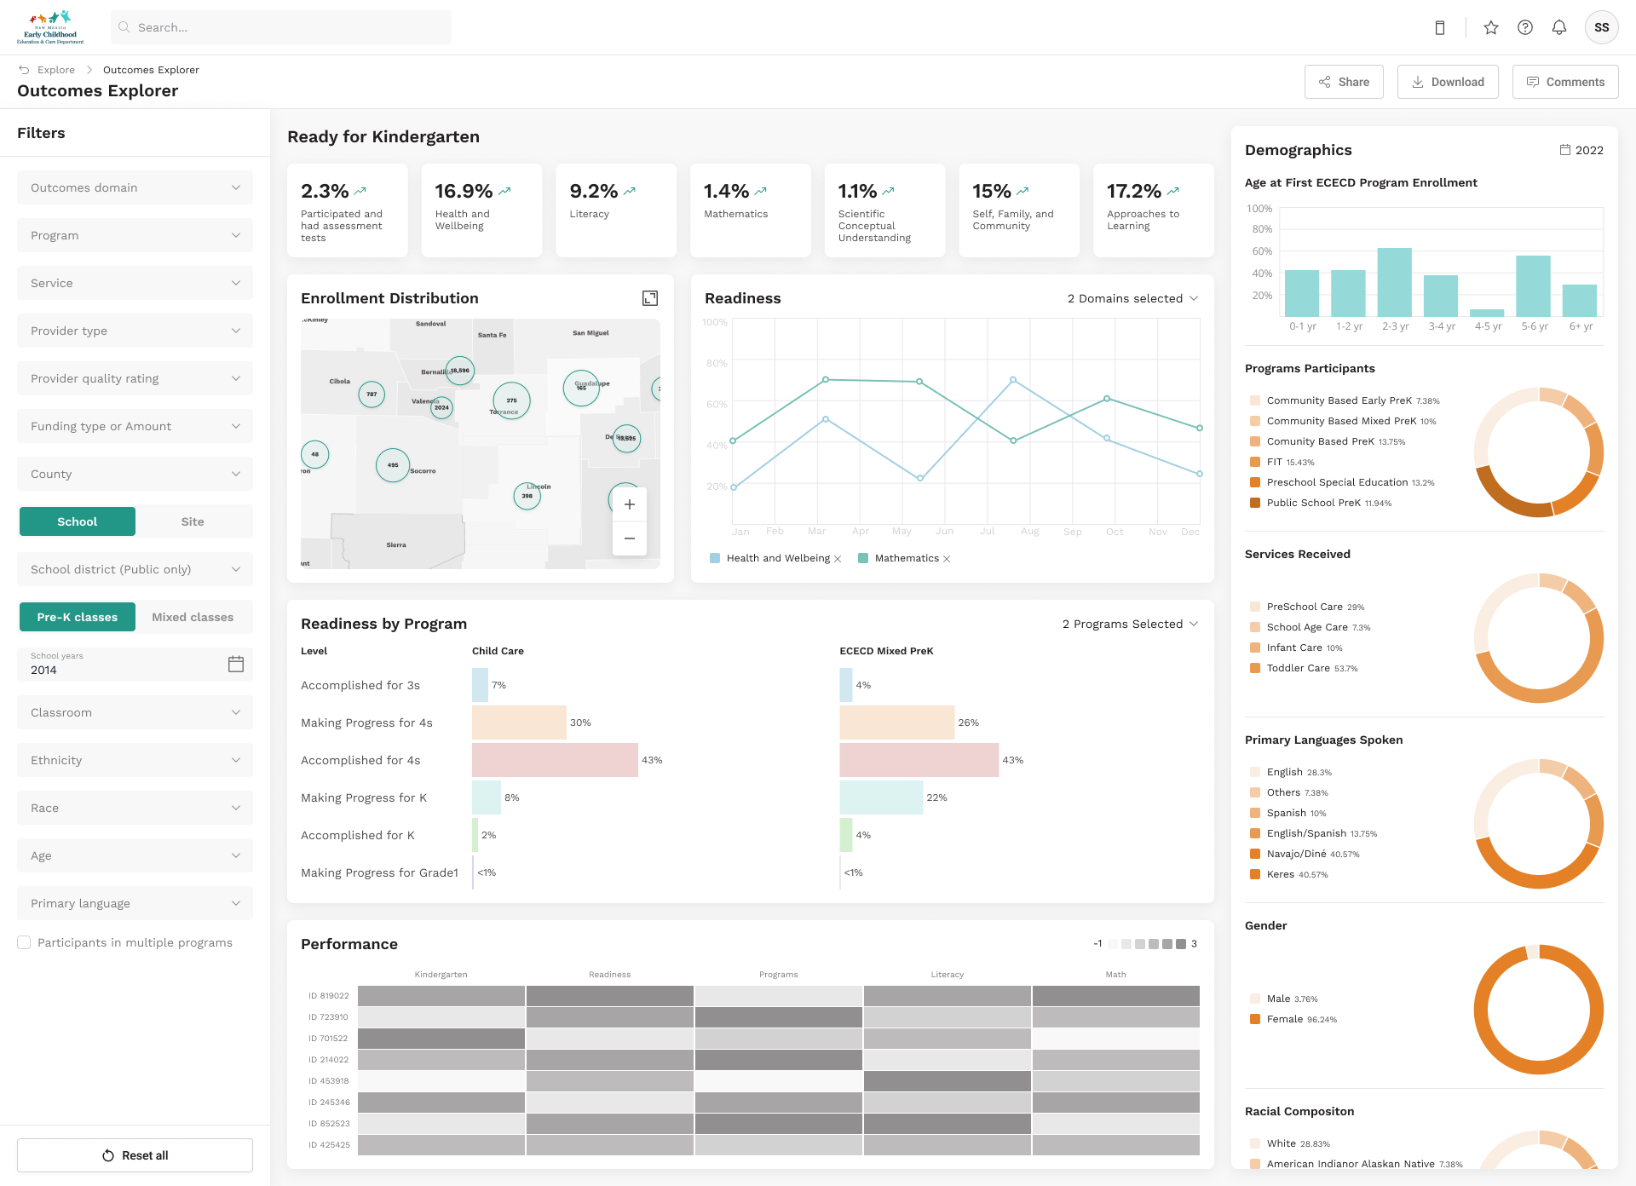Click the mobile device icon in header
The image size is (1636, 1186).
coord(1440,27)
